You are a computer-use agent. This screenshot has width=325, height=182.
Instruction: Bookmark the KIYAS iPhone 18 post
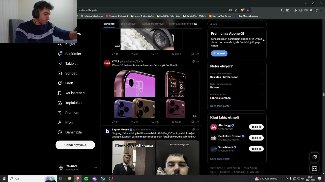coord(193,122)
